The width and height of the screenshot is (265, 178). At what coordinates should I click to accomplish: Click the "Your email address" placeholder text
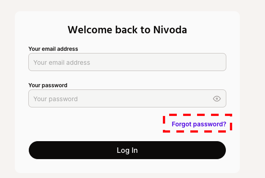(62, 62)
